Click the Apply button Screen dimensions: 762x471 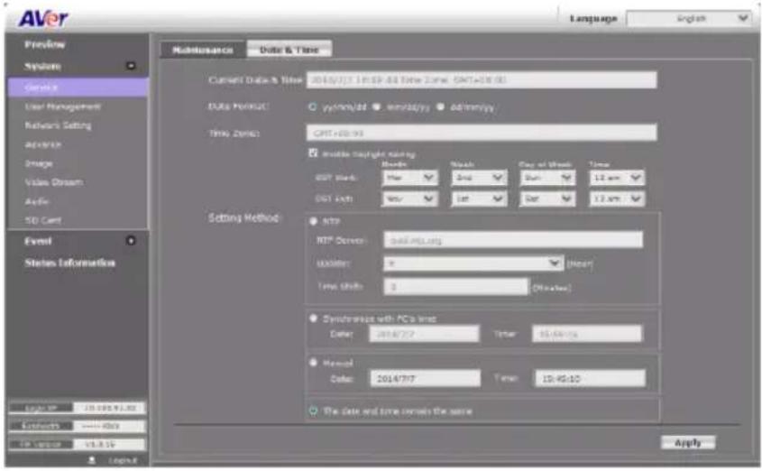[688, 442]
